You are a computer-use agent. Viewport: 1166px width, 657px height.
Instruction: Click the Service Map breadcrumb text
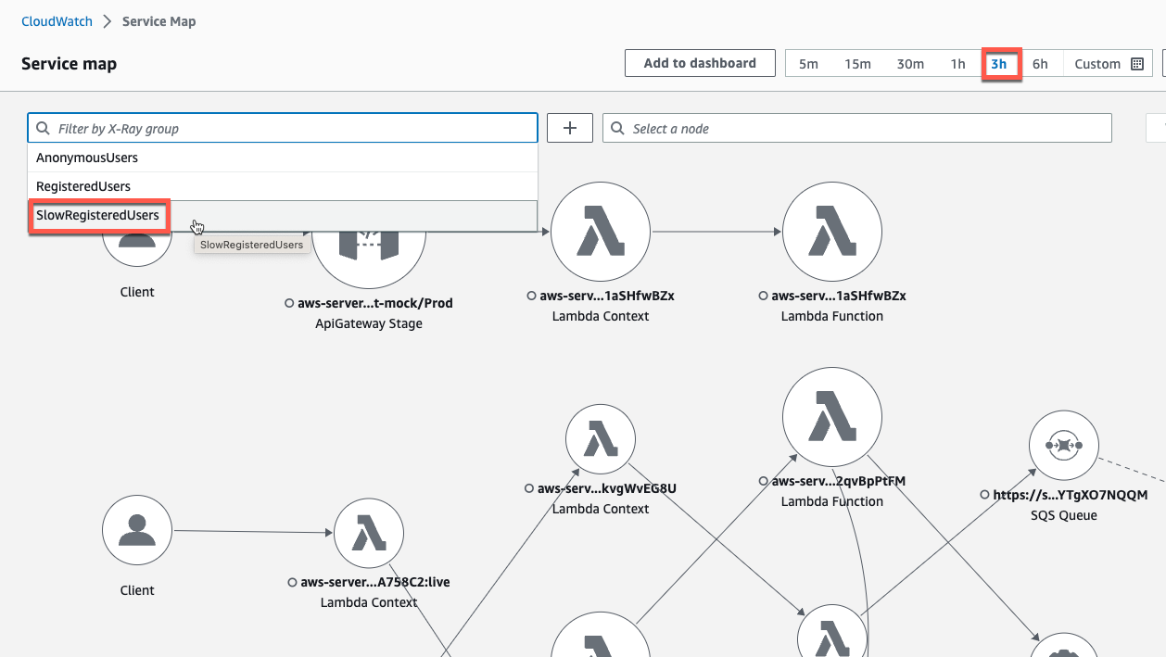[x=158, y=21]
